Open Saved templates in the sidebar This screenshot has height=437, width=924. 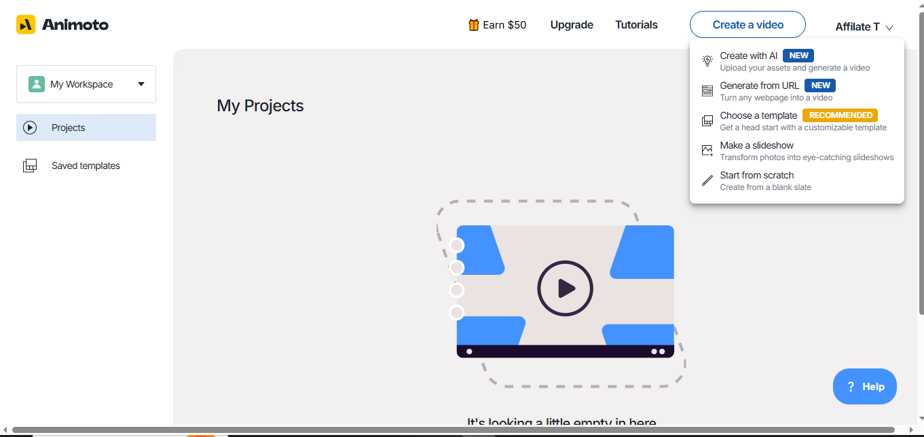[86, 166]
